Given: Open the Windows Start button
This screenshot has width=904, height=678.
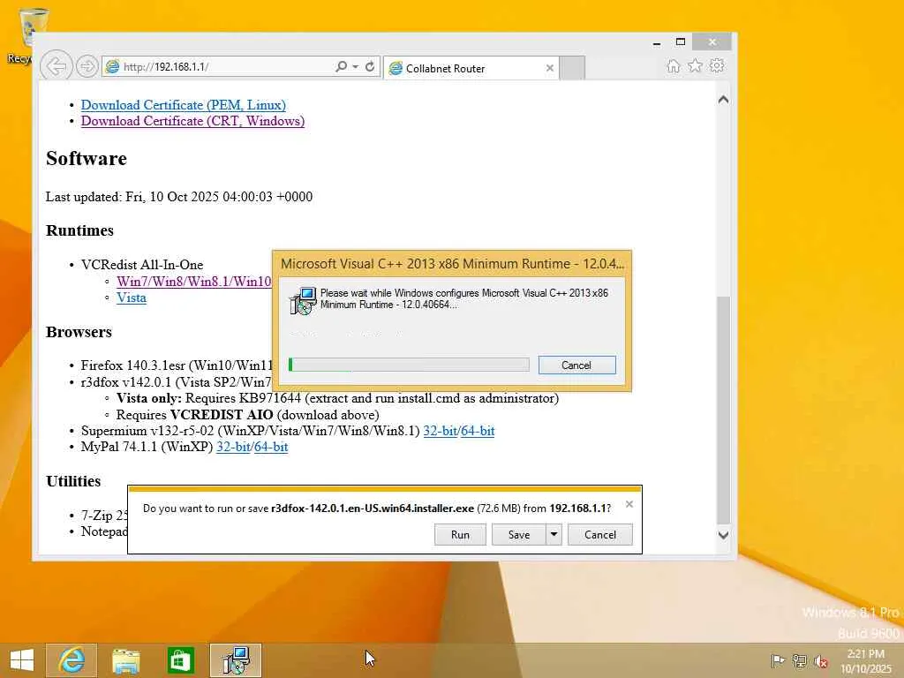Looking at the screenshot, I should pyautogui.click(x=22, y=660).
